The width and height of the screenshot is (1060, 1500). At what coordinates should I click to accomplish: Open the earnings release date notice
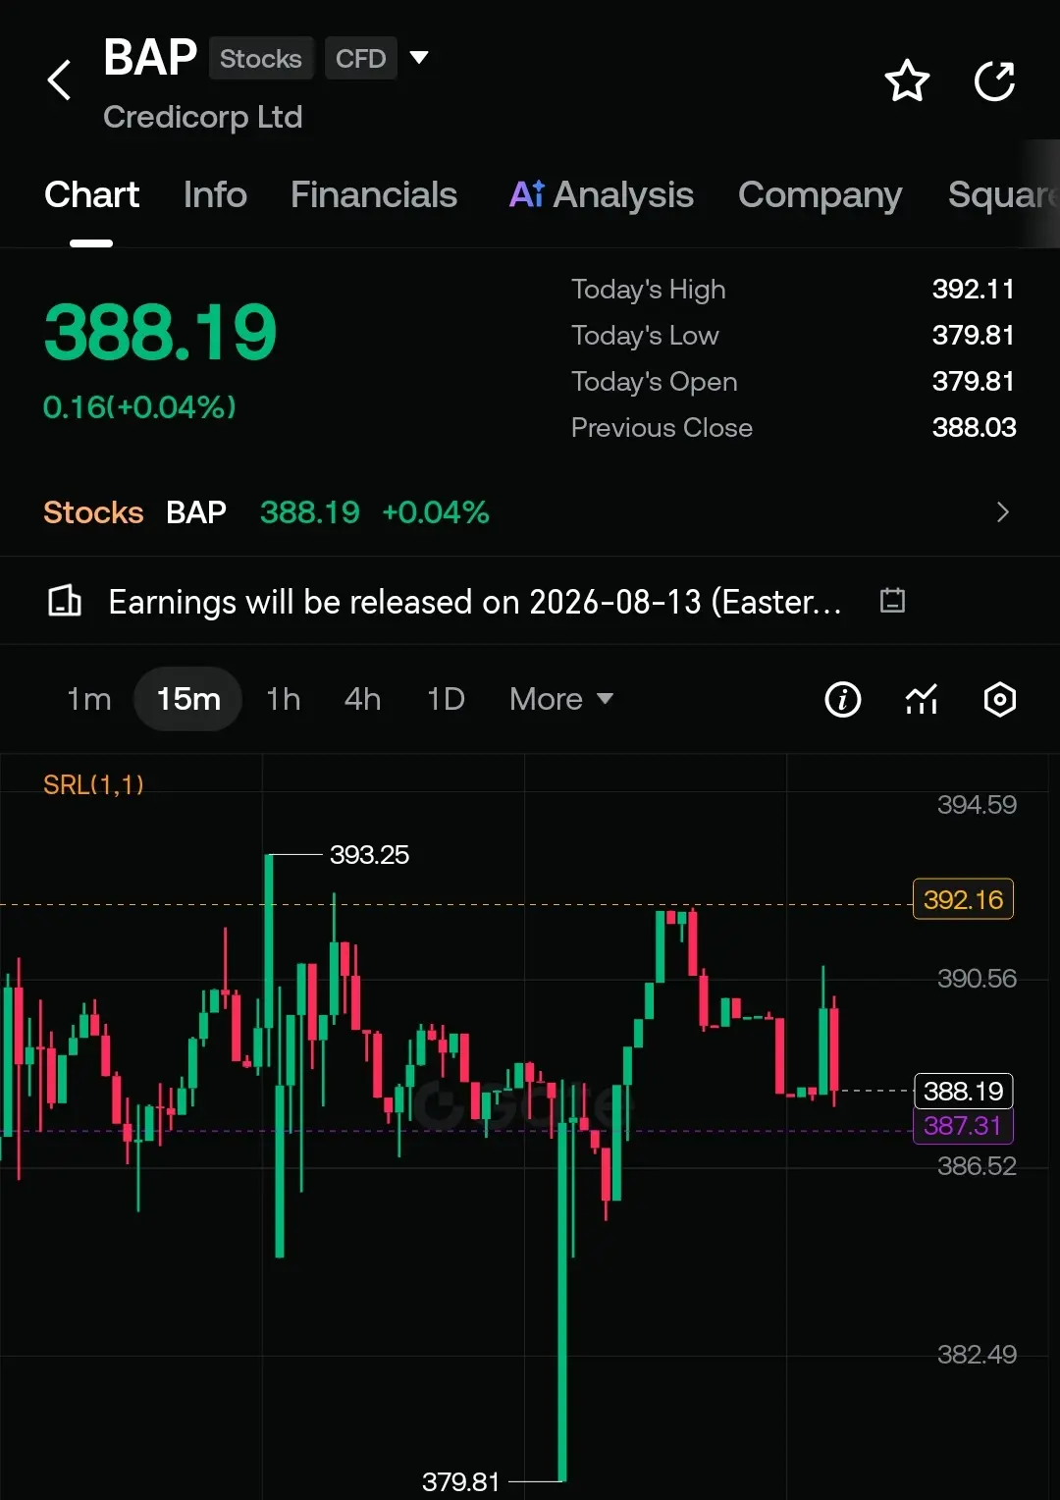tap(475, 601)
